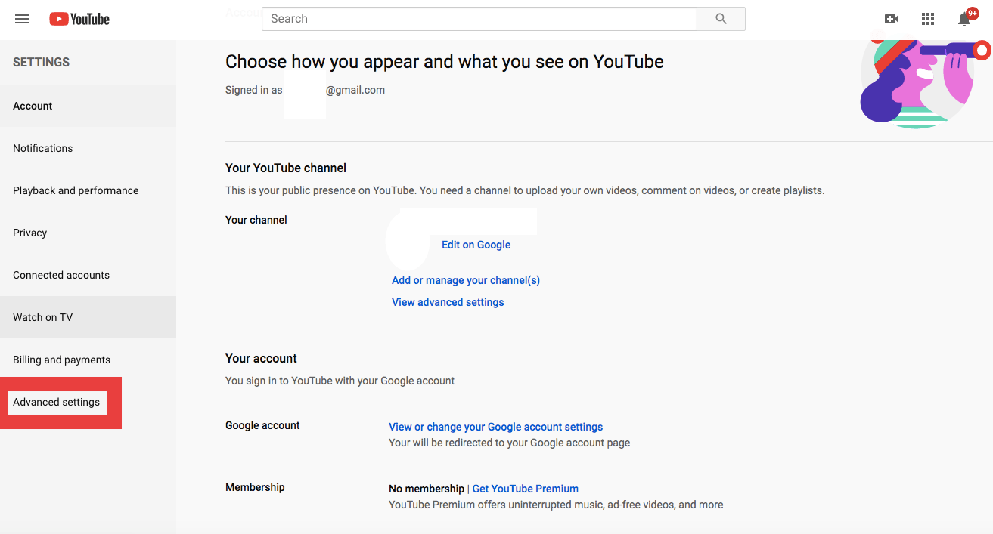Click the 'Your channel' label
993x534 pixels.
pyautogui.click(x=256, y=220)
